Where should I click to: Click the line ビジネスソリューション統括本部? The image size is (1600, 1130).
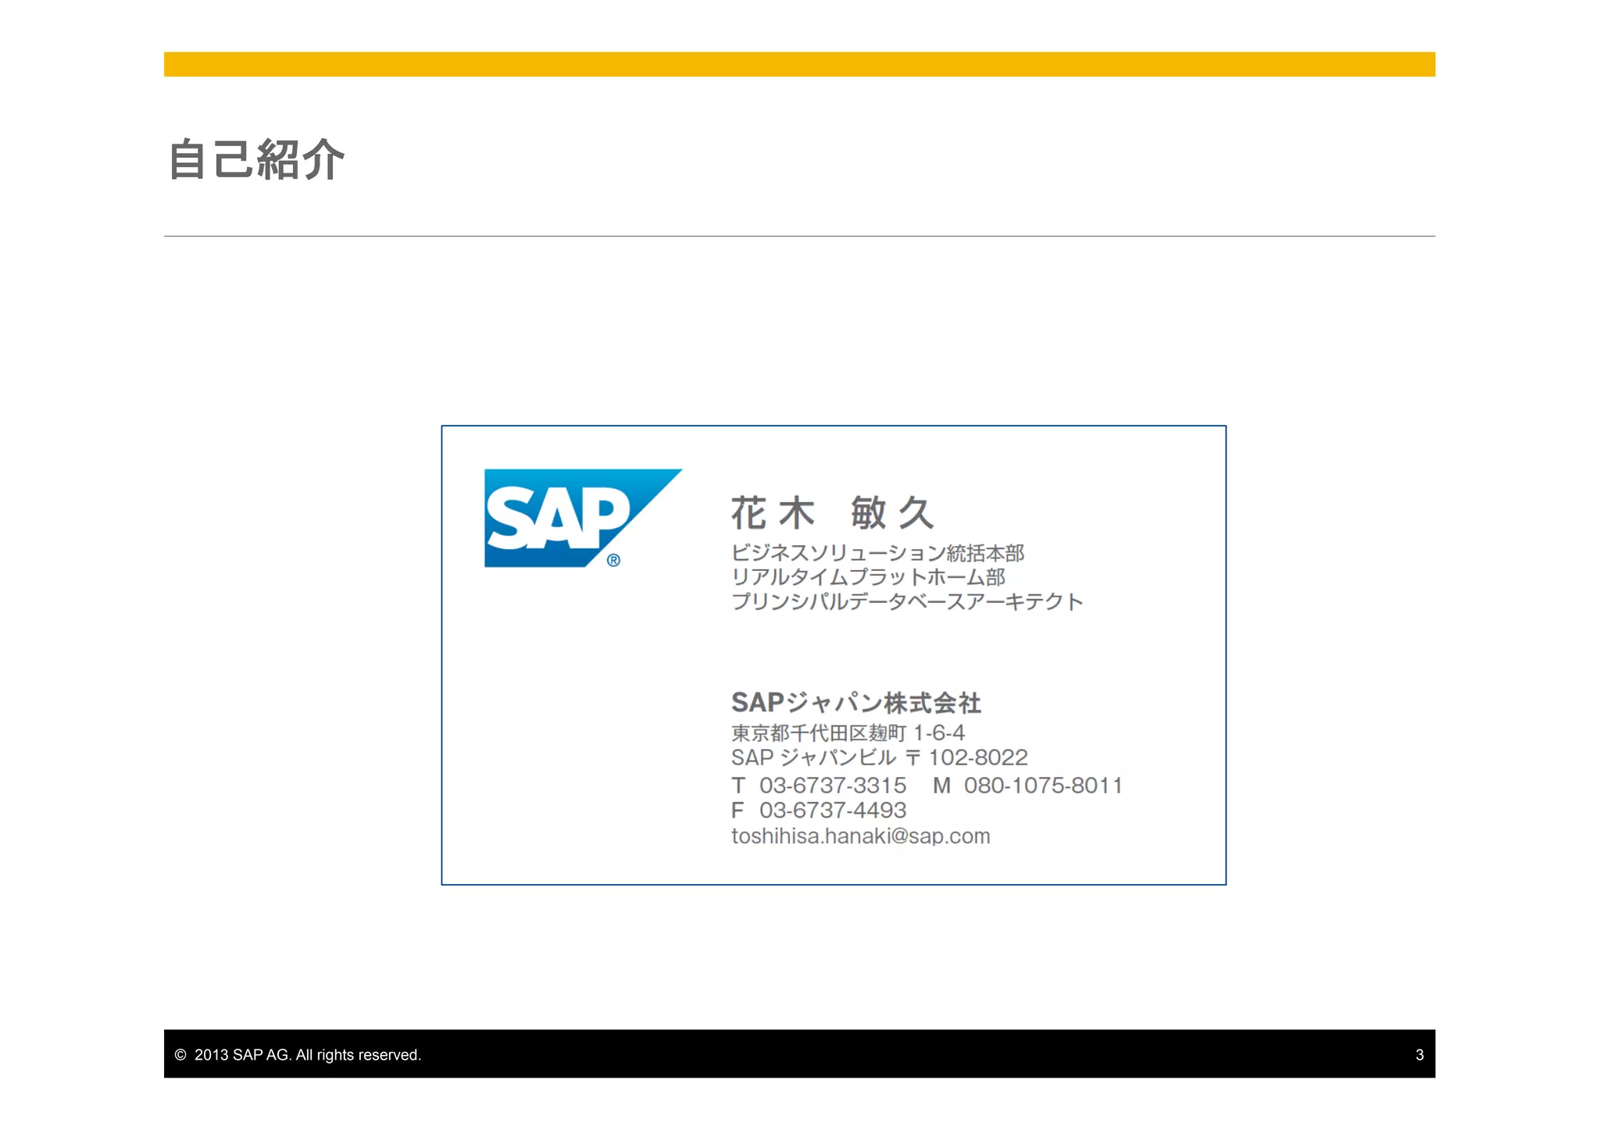(877, 553)
